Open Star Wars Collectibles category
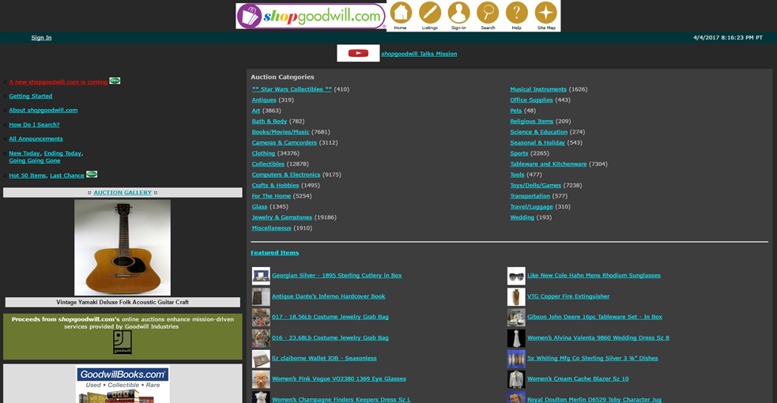 (292, 89)
